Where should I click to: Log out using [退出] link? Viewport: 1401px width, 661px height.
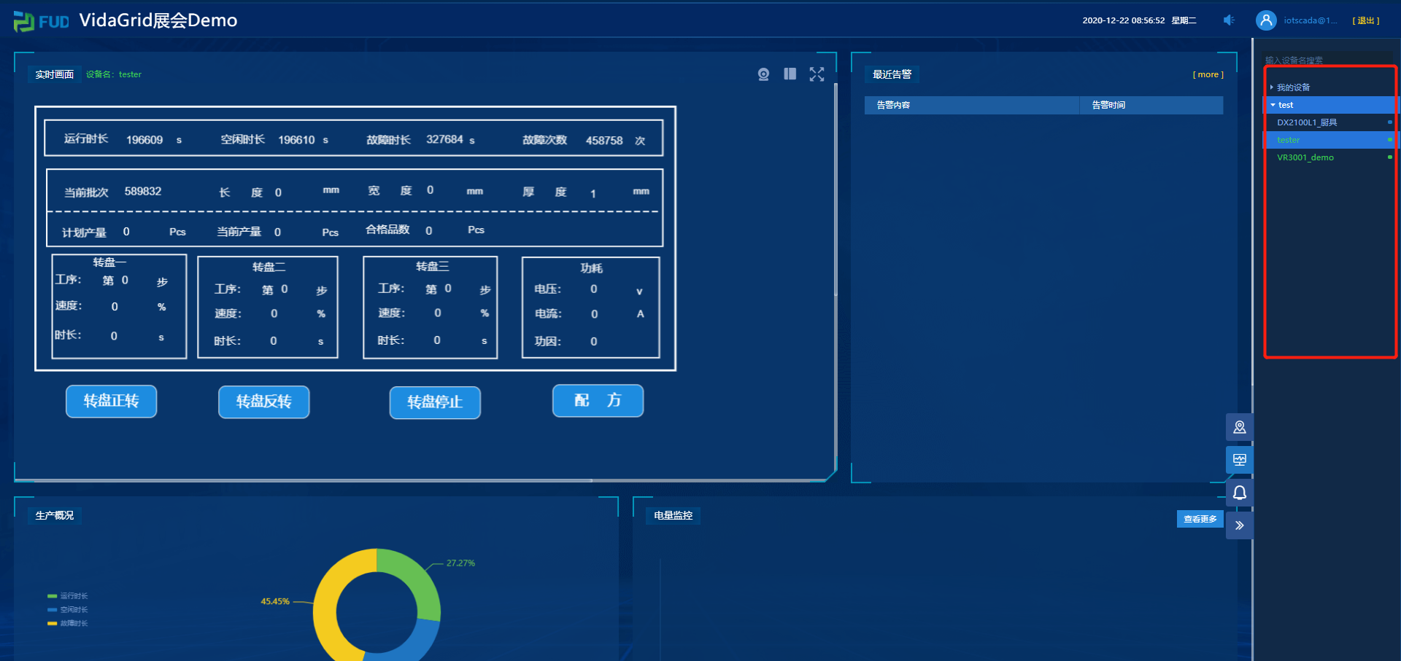click(x=1365, y=20)
